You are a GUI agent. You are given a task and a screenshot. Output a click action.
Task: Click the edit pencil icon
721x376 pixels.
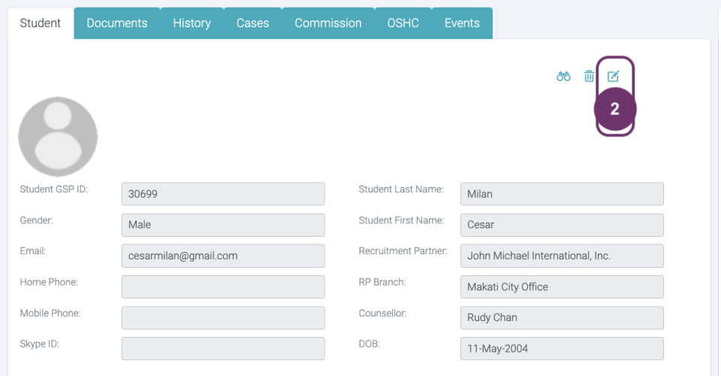click(x=614, y=77)
